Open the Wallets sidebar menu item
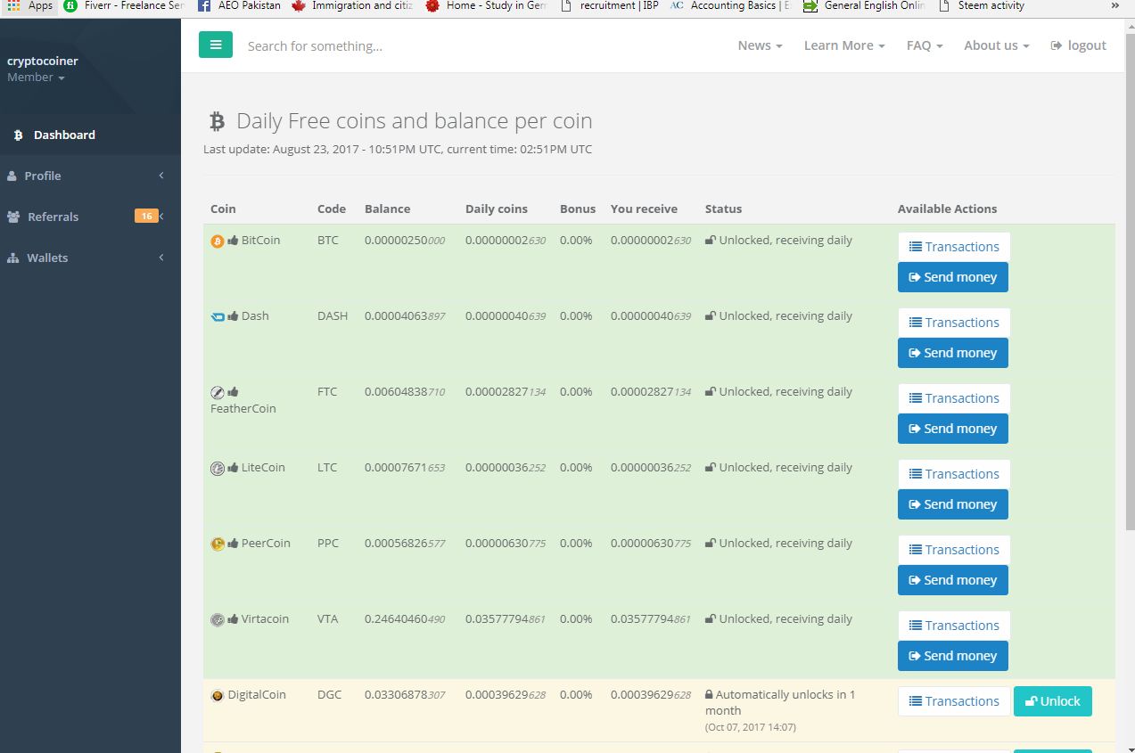The height and width of the screenshot is (753, 1135). click(90, 258)
